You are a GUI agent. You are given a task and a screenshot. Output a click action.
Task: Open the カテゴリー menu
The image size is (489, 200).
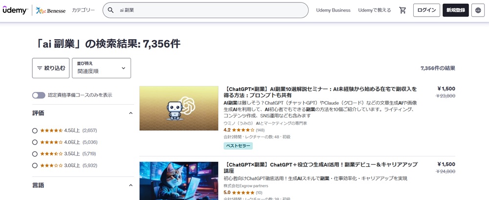pyautogui.click(x=83, y=10)
